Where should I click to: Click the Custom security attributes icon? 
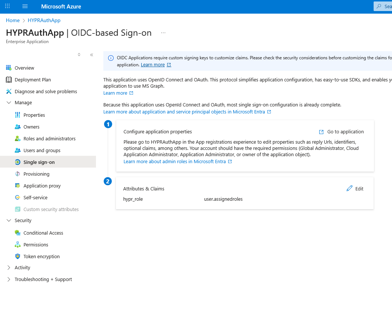pos(18,209)
